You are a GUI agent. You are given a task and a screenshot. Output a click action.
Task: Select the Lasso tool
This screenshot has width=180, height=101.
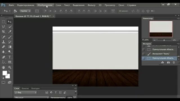[x=3, y=27]
